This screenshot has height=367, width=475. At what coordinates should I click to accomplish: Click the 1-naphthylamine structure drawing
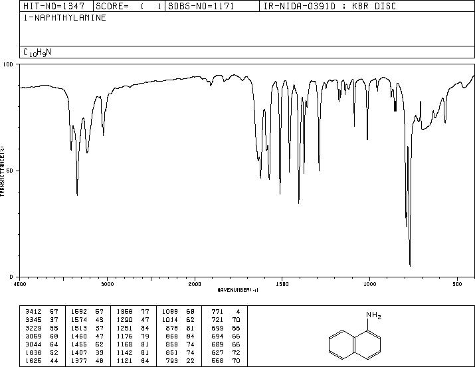355,336
